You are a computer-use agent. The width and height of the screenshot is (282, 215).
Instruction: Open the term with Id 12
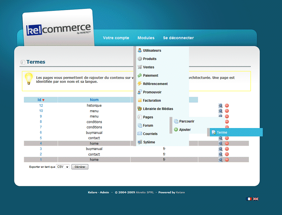click(x=41, y=106)
